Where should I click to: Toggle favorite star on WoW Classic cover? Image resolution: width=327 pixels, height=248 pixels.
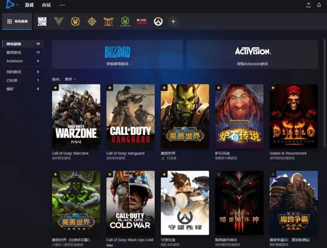(55, 174)
